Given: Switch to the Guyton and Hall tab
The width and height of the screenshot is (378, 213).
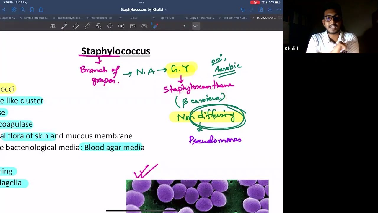Looking at the screenshot, I should 36,18.
